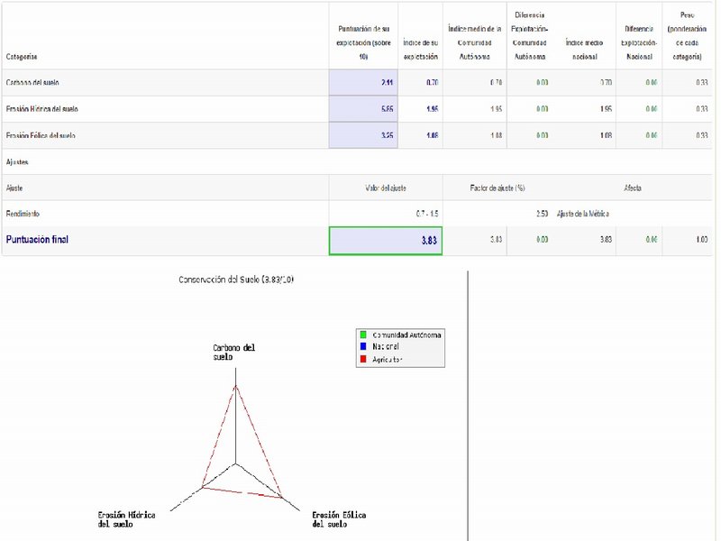The height and width of the screenshot is (541, 721).
Task: Click Erosión Eólica's Peso value 0.33
Action: [702, 135]
